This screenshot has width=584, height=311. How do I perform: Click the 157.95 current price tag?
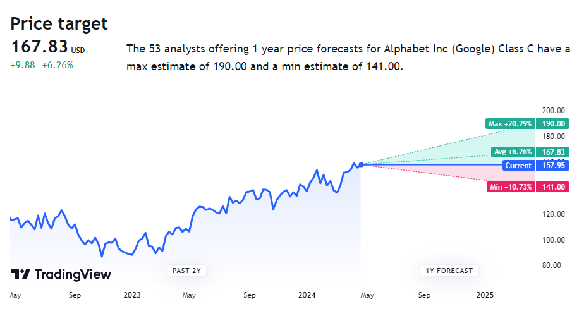(552, 166)
